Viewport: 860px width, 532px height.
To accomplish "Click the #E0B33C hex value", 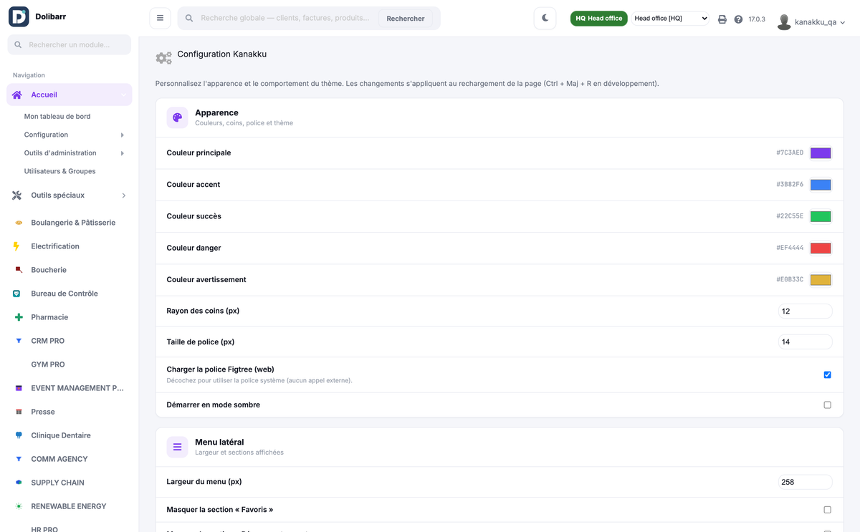I will [x=790, y=279].
